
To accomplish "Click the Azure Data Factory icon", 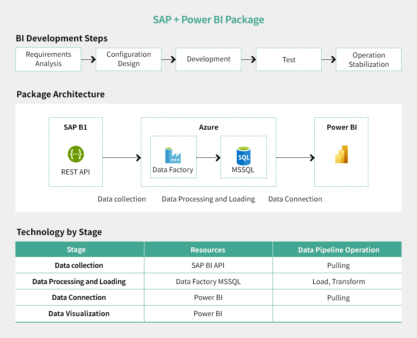I will (173, 155).
